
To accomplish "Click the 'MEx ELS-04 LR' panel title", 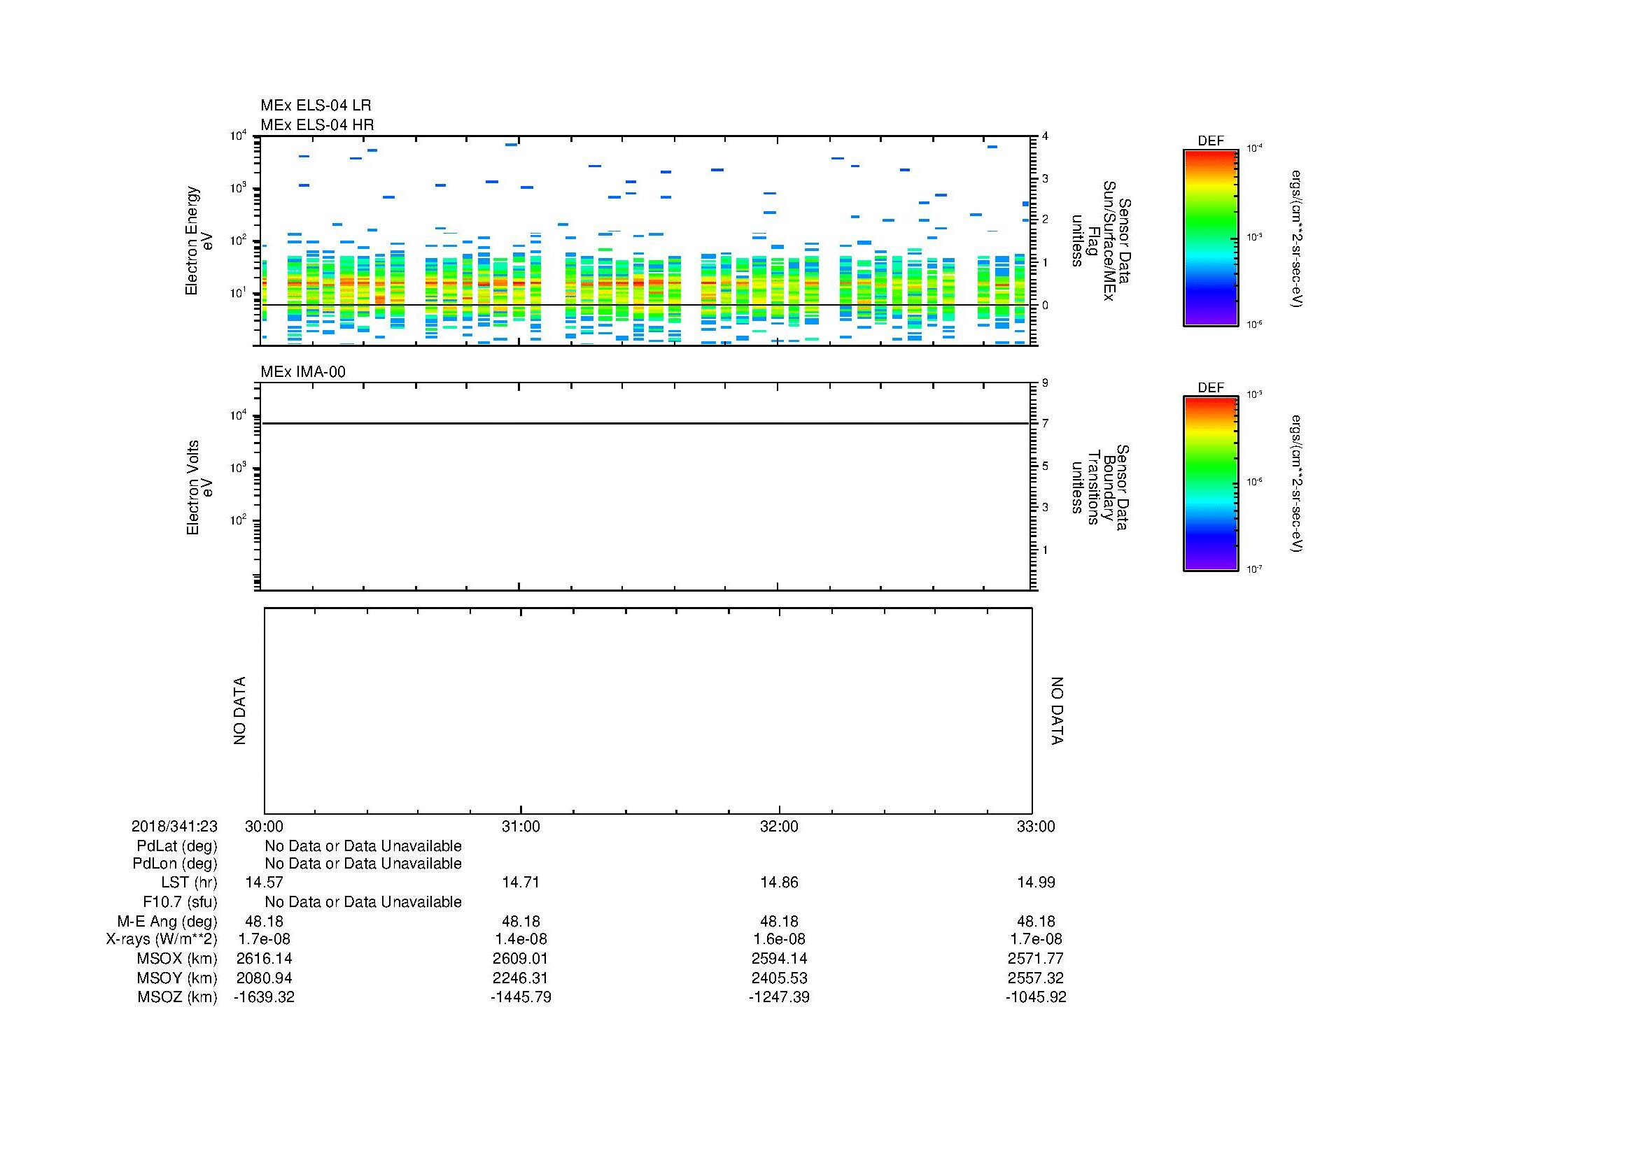I will point(315,106).
